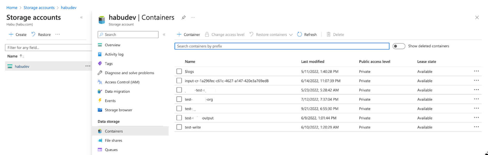
Task: Select Queues in Data storage menu
Action: (x=111, y=150)
